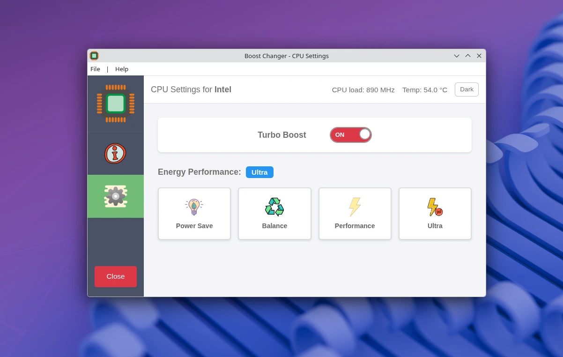The height and width of the screenshot is (357, 563).
Task: Open the Help menu
Action: click(x=122, y=69)
